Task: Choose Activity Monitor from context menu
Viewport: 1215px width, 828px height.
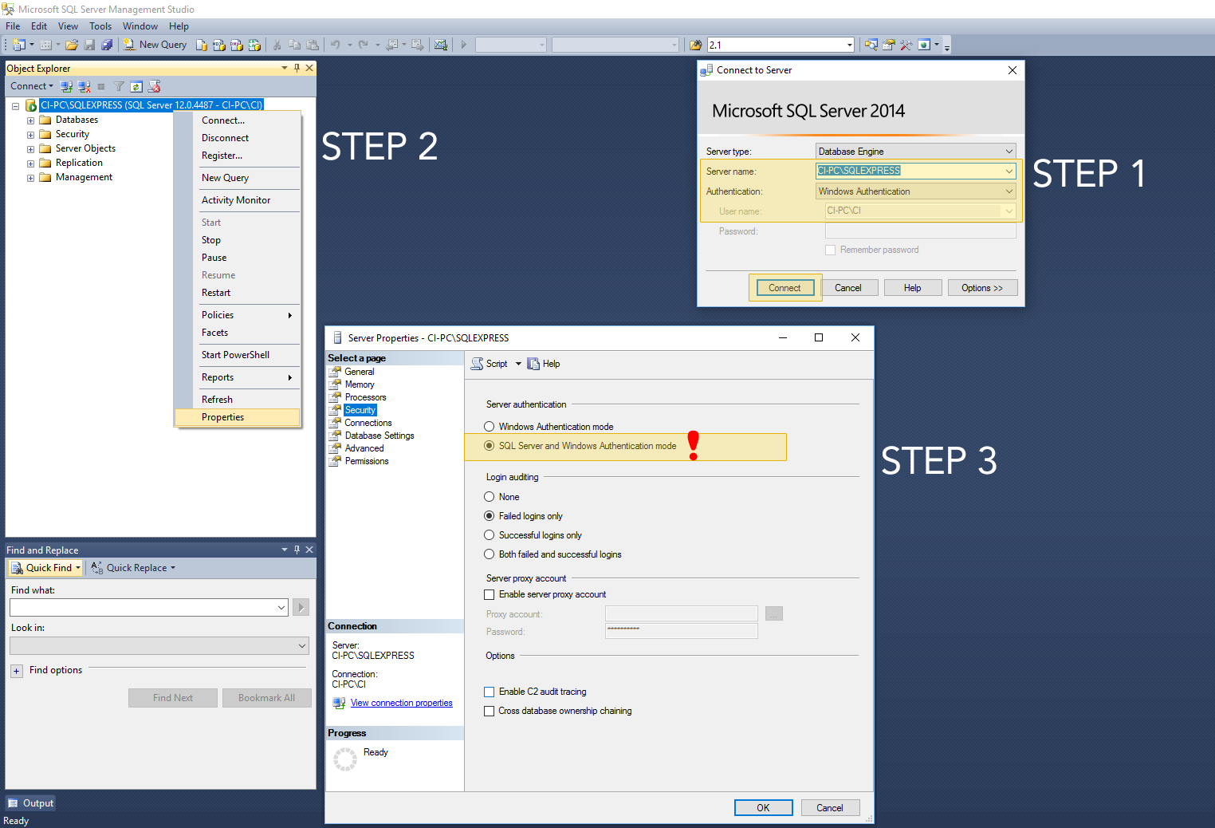Action: click(x=238, y=200)
